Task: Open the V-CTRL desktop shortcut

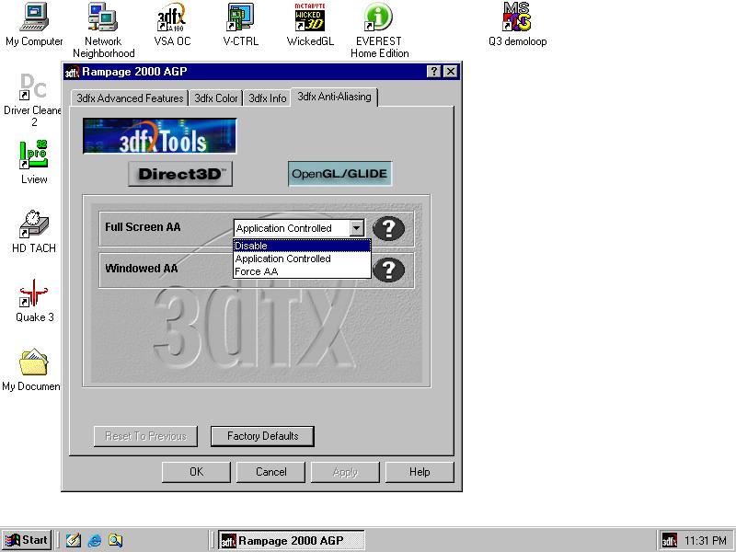Action: pyautogui.click(x=241, y=17)
